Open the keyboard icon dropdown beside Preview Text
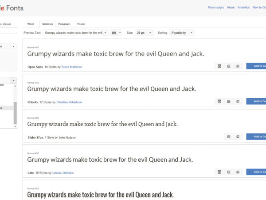The height and width of the screenshot is (200, 266). pos(116,33)
